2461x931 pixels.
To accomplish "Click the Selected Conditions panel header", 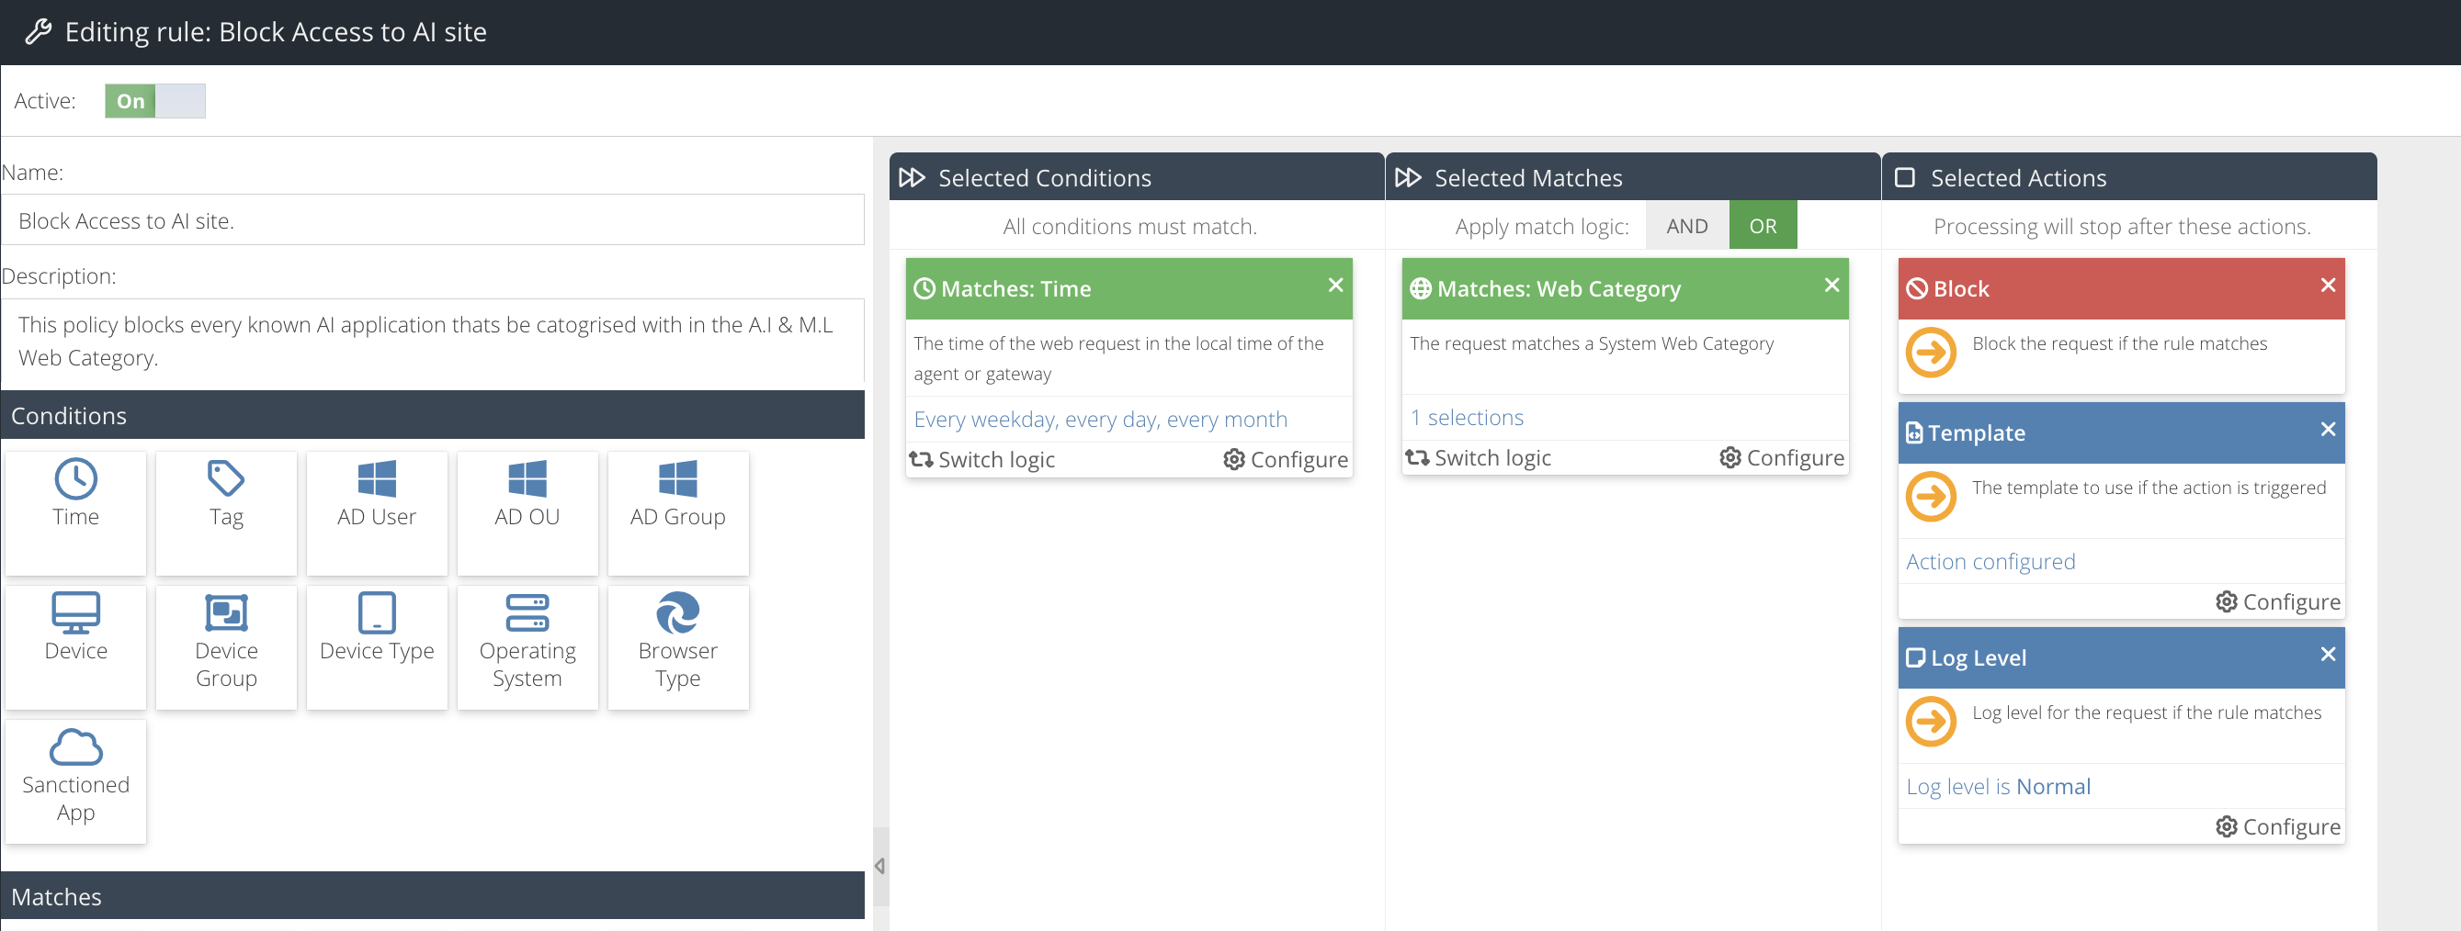I will pos(1136,177).
